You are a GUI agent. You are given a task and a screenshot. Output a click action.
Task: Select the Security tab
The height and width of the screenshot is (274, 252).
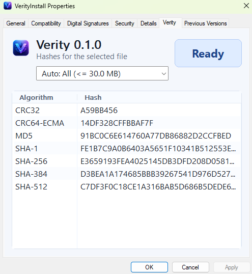125,23
